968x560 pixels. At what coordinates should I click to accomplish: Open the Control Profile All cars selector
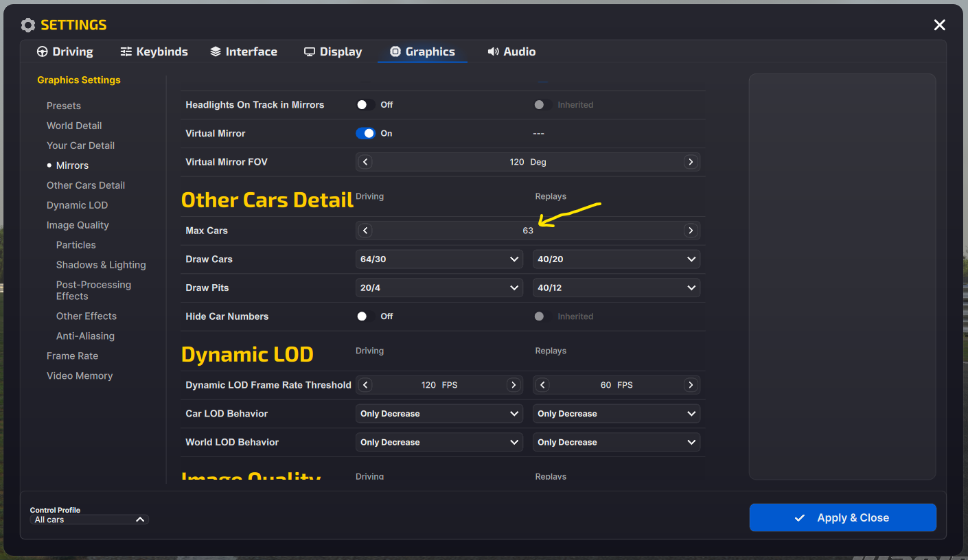88,520
